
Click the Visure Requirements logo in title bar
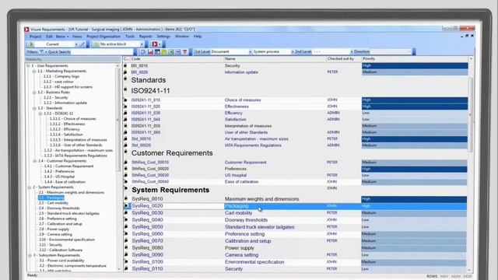[x=26, y=30]
